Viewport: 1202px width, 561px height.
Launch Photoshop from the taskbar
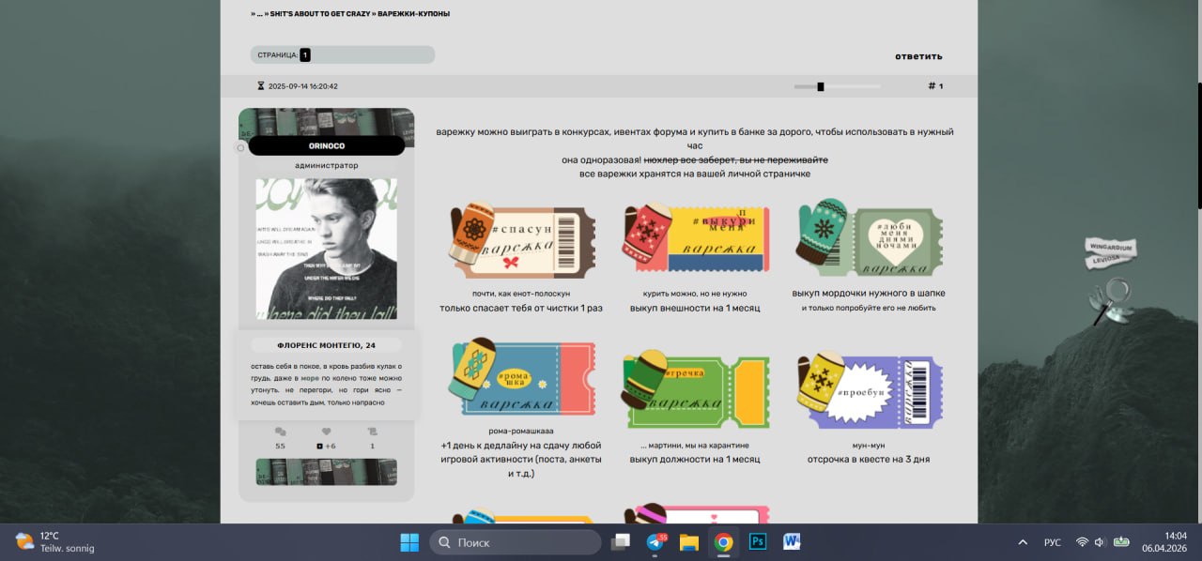pyautogui.click(x=757, y=541)
